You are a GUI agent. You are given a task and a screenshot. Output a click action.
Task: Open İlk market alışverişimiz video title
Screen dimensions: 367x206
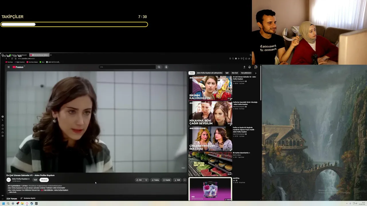tap(241, 153)
